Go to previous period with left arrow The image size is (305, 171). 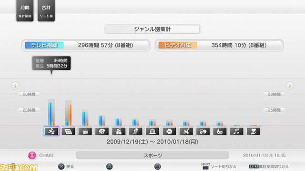pos(15,85)
